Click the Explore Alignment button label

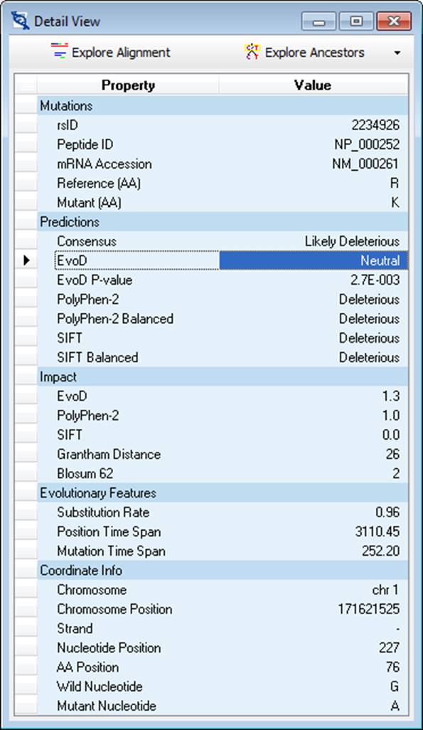pos(121,53)
